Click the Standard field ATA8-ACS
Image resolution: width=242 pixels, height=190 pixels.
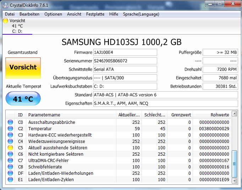(x=166, y=95)
